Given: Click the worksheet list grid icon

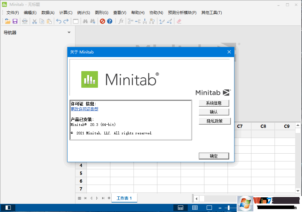Looking at the screenshot, I should (79, 198).
